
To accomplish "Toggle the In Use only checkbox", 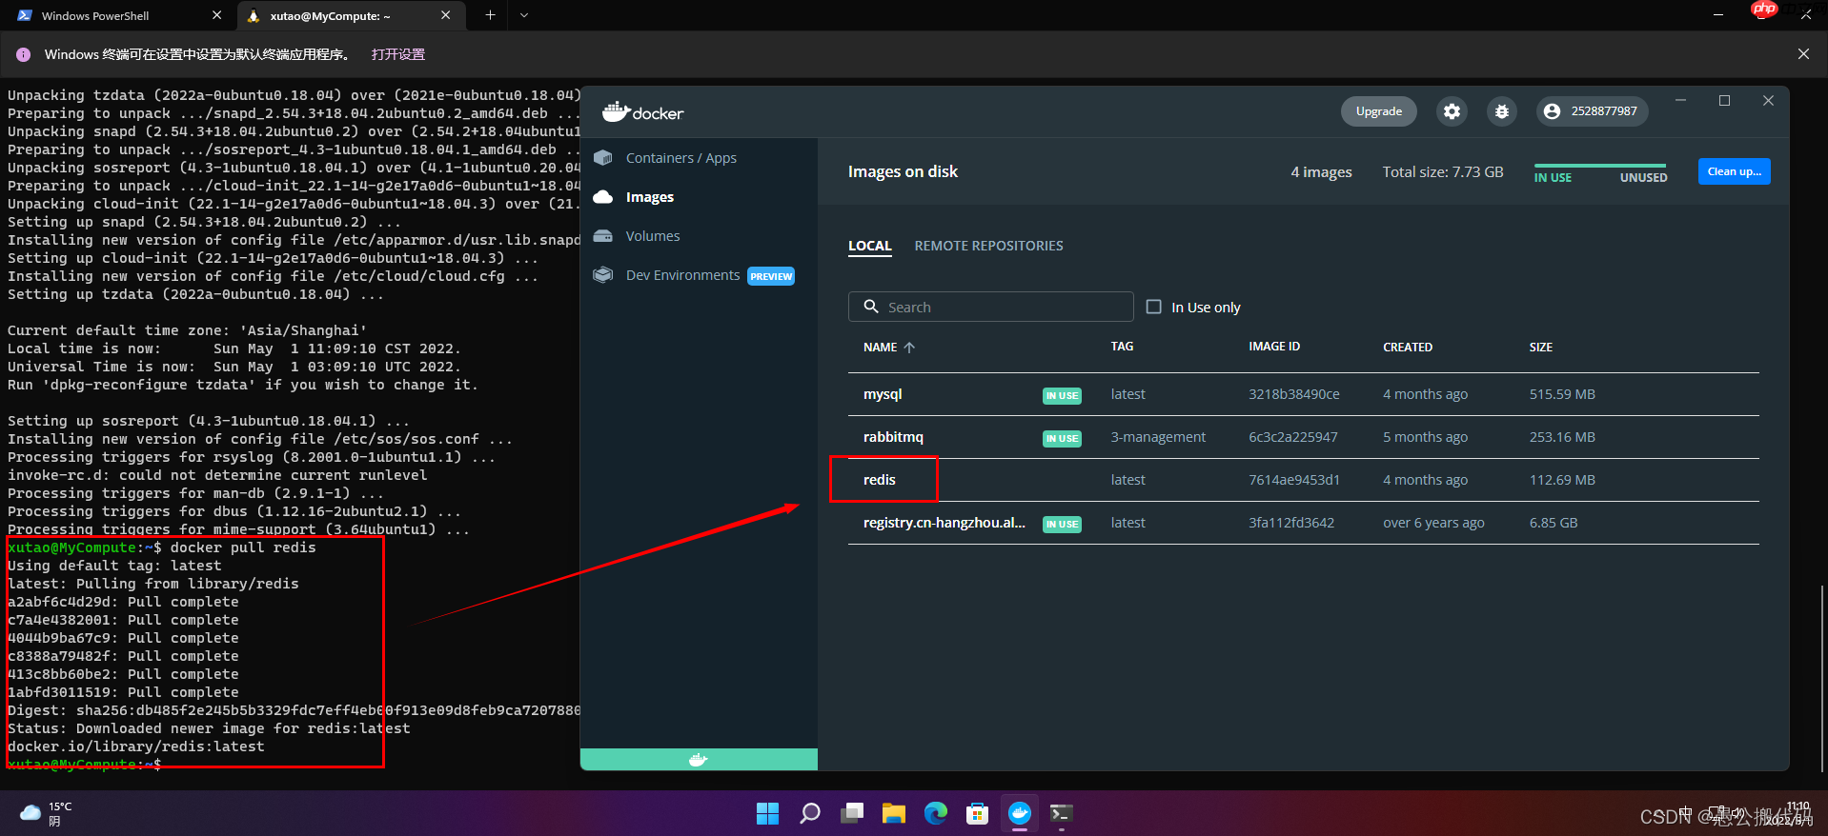I will point(1153,307).
